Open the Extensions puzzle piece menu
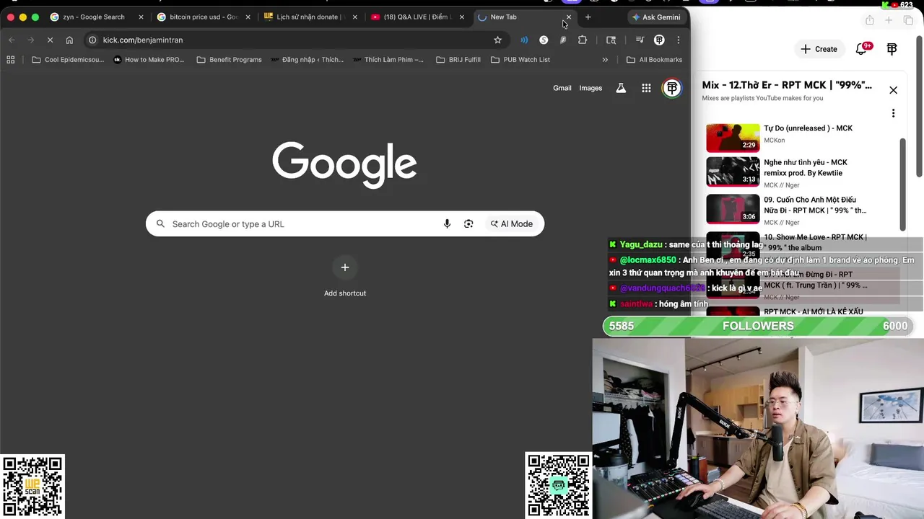Image resolution: width=924 pixels, height=519 pixels. [583, 40]
